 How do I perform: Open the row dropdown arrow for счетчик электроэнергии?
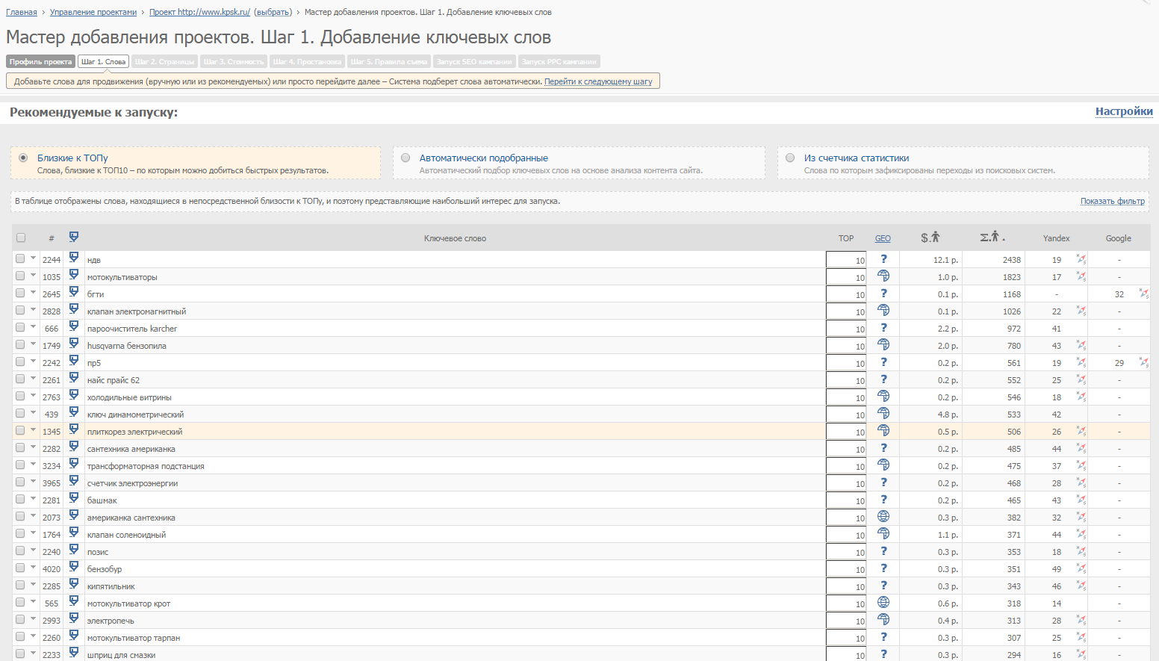tap(33, 481)
